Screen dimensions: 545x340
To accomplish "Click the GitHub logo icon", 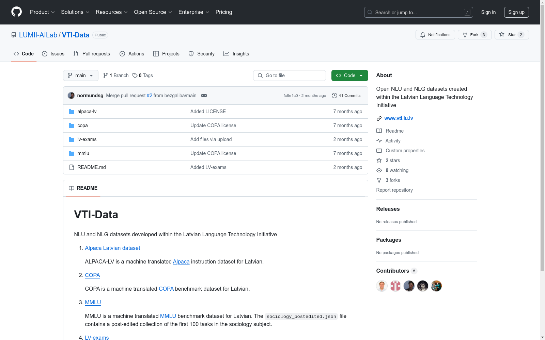I will (x=16, y=12).
